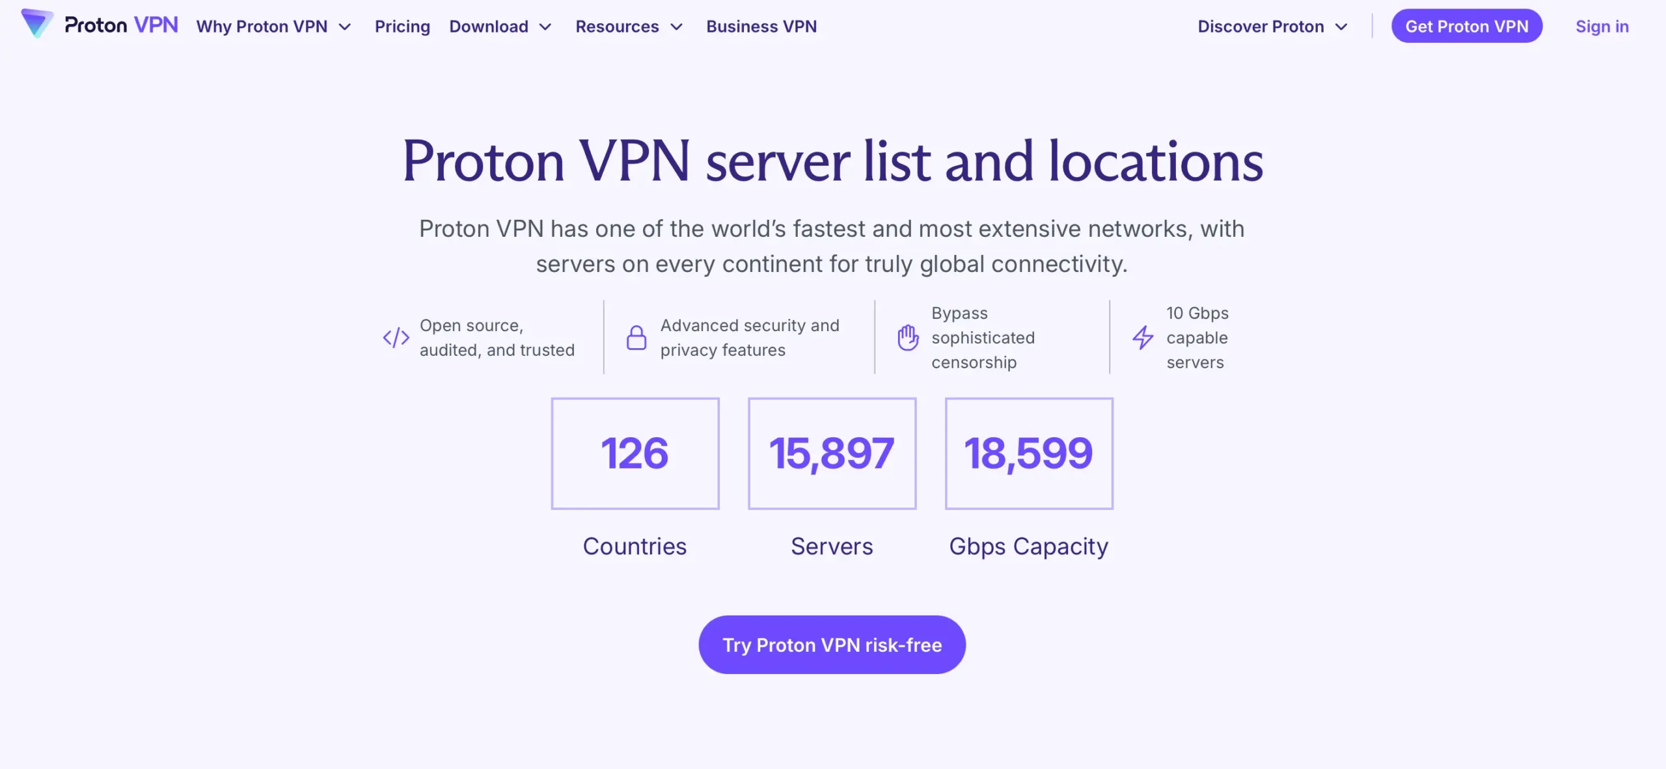Select Business VPN from the navigation
Screen dimensions: 1666x769
point(761,26)
